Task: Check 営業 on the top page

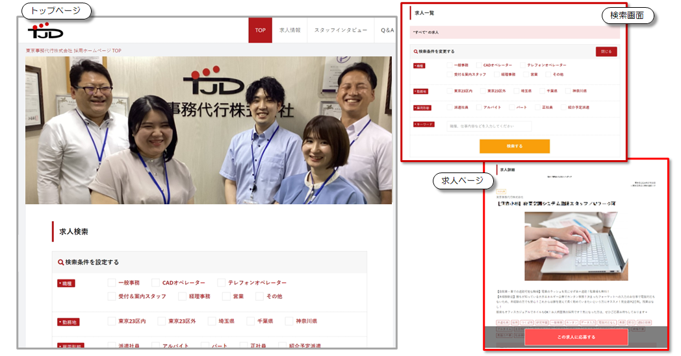Action: (x=226, y=296)
